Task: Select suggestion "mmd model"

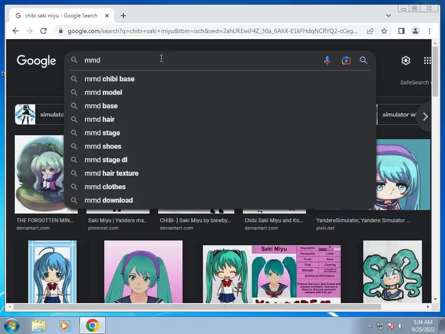Action: coord(220,92)
